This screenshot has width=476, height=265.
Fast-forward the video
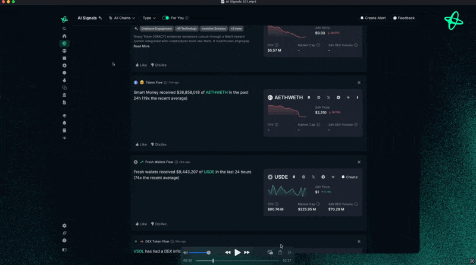(x=247, y=253)
